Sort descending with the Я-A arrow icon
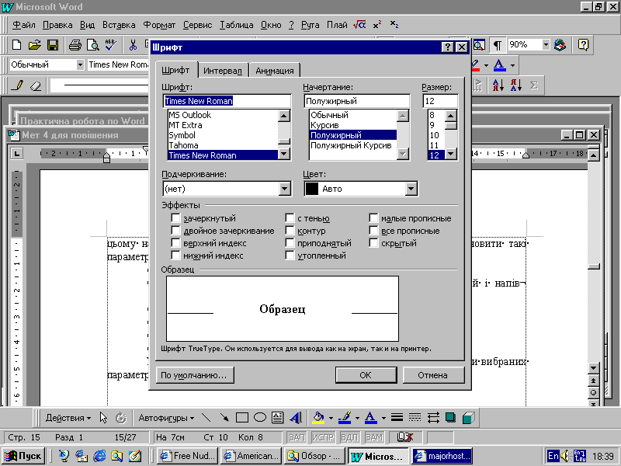The width and height of the screenshot is (621, 466). click(516, 85)
